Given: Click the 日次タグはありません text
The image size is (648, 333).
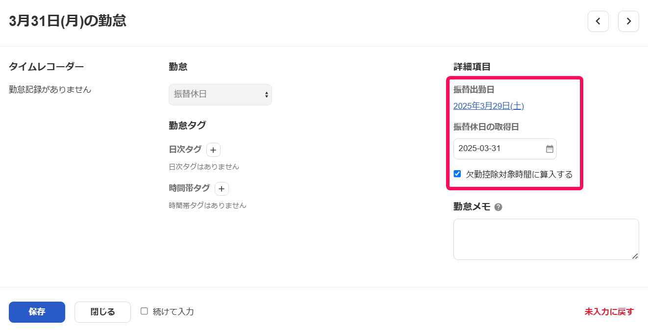Looking at the screenshot, I should (x=204, y=167).
